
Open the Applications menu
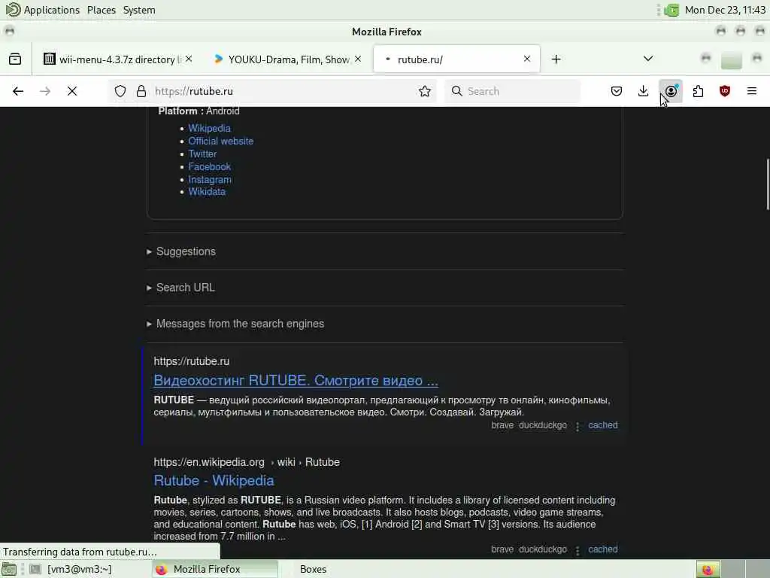[43, 10]
